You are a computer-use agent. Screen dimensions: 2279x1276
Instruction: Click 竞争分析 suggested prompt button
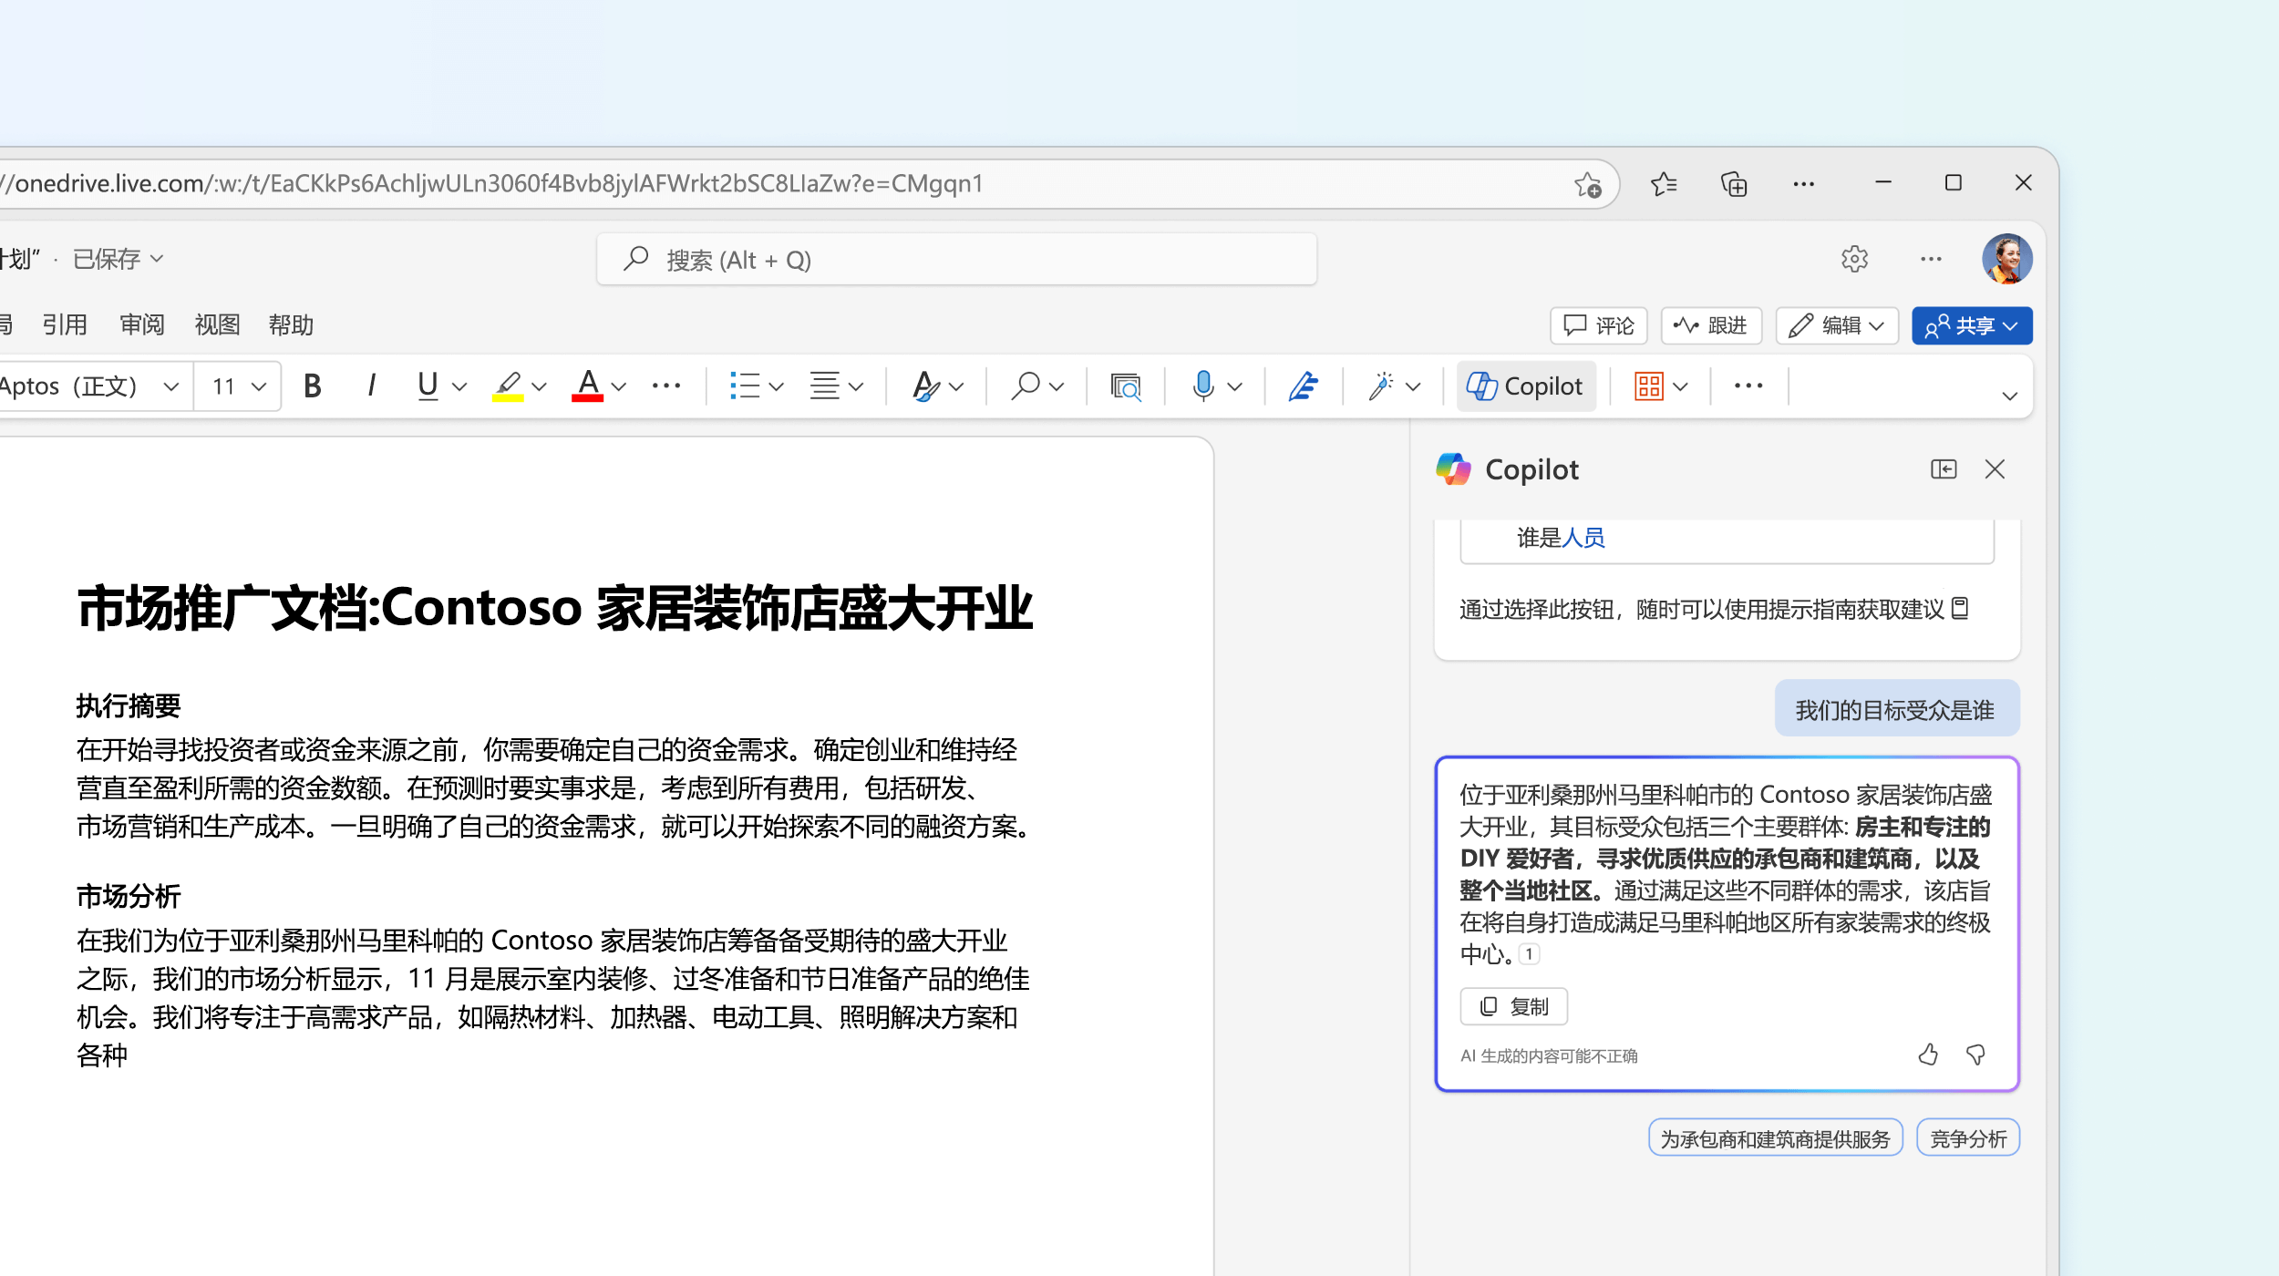pyautogui.click(x=1969, y=1138)
